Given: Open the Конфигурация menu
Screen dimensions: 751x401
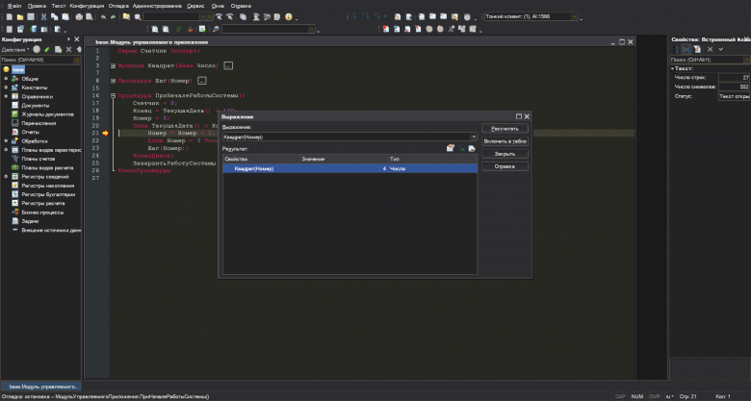Looking at the screenshot, I should tap(87, 6).
